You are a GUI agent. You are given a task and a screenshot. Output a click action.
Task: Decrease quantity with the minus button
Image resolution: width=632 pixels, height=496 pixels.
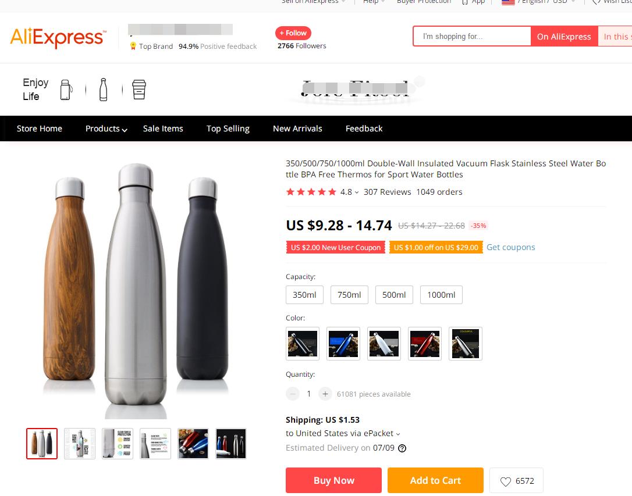point(293,394)
